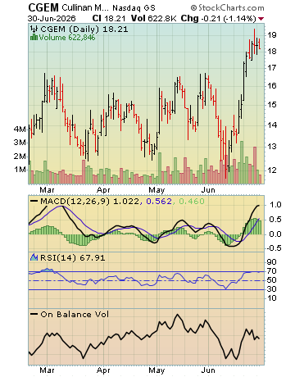Click the On Balance Vol line legend marker

coord(34,314)
